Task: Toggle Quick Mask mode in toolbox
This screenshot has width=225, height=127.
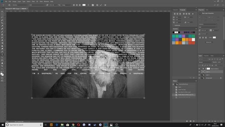Action: point(2,78)
